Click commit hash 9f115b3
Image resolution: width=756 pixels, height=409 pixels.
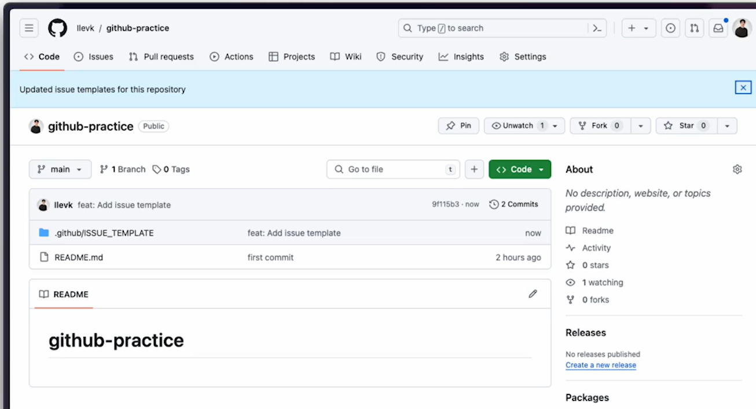point(445,204)
